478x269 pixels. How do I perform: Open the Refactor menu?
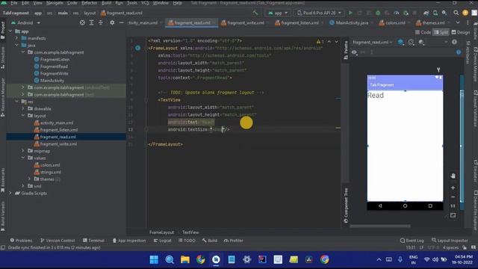click(89, 3)
